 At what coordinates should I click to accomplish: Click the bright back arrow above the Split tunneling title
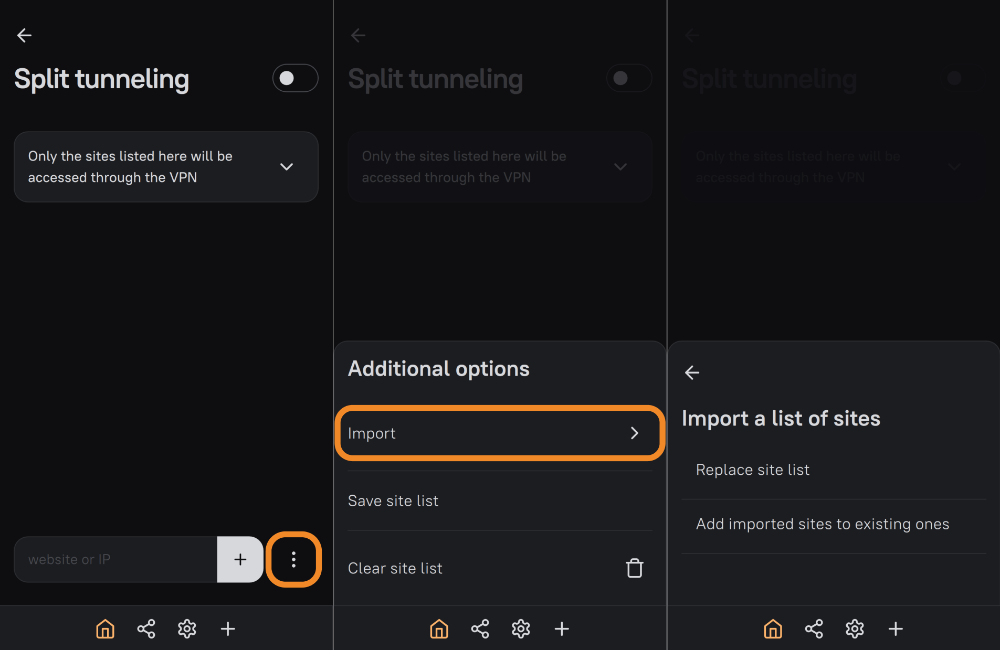click(x=25, y=35)
